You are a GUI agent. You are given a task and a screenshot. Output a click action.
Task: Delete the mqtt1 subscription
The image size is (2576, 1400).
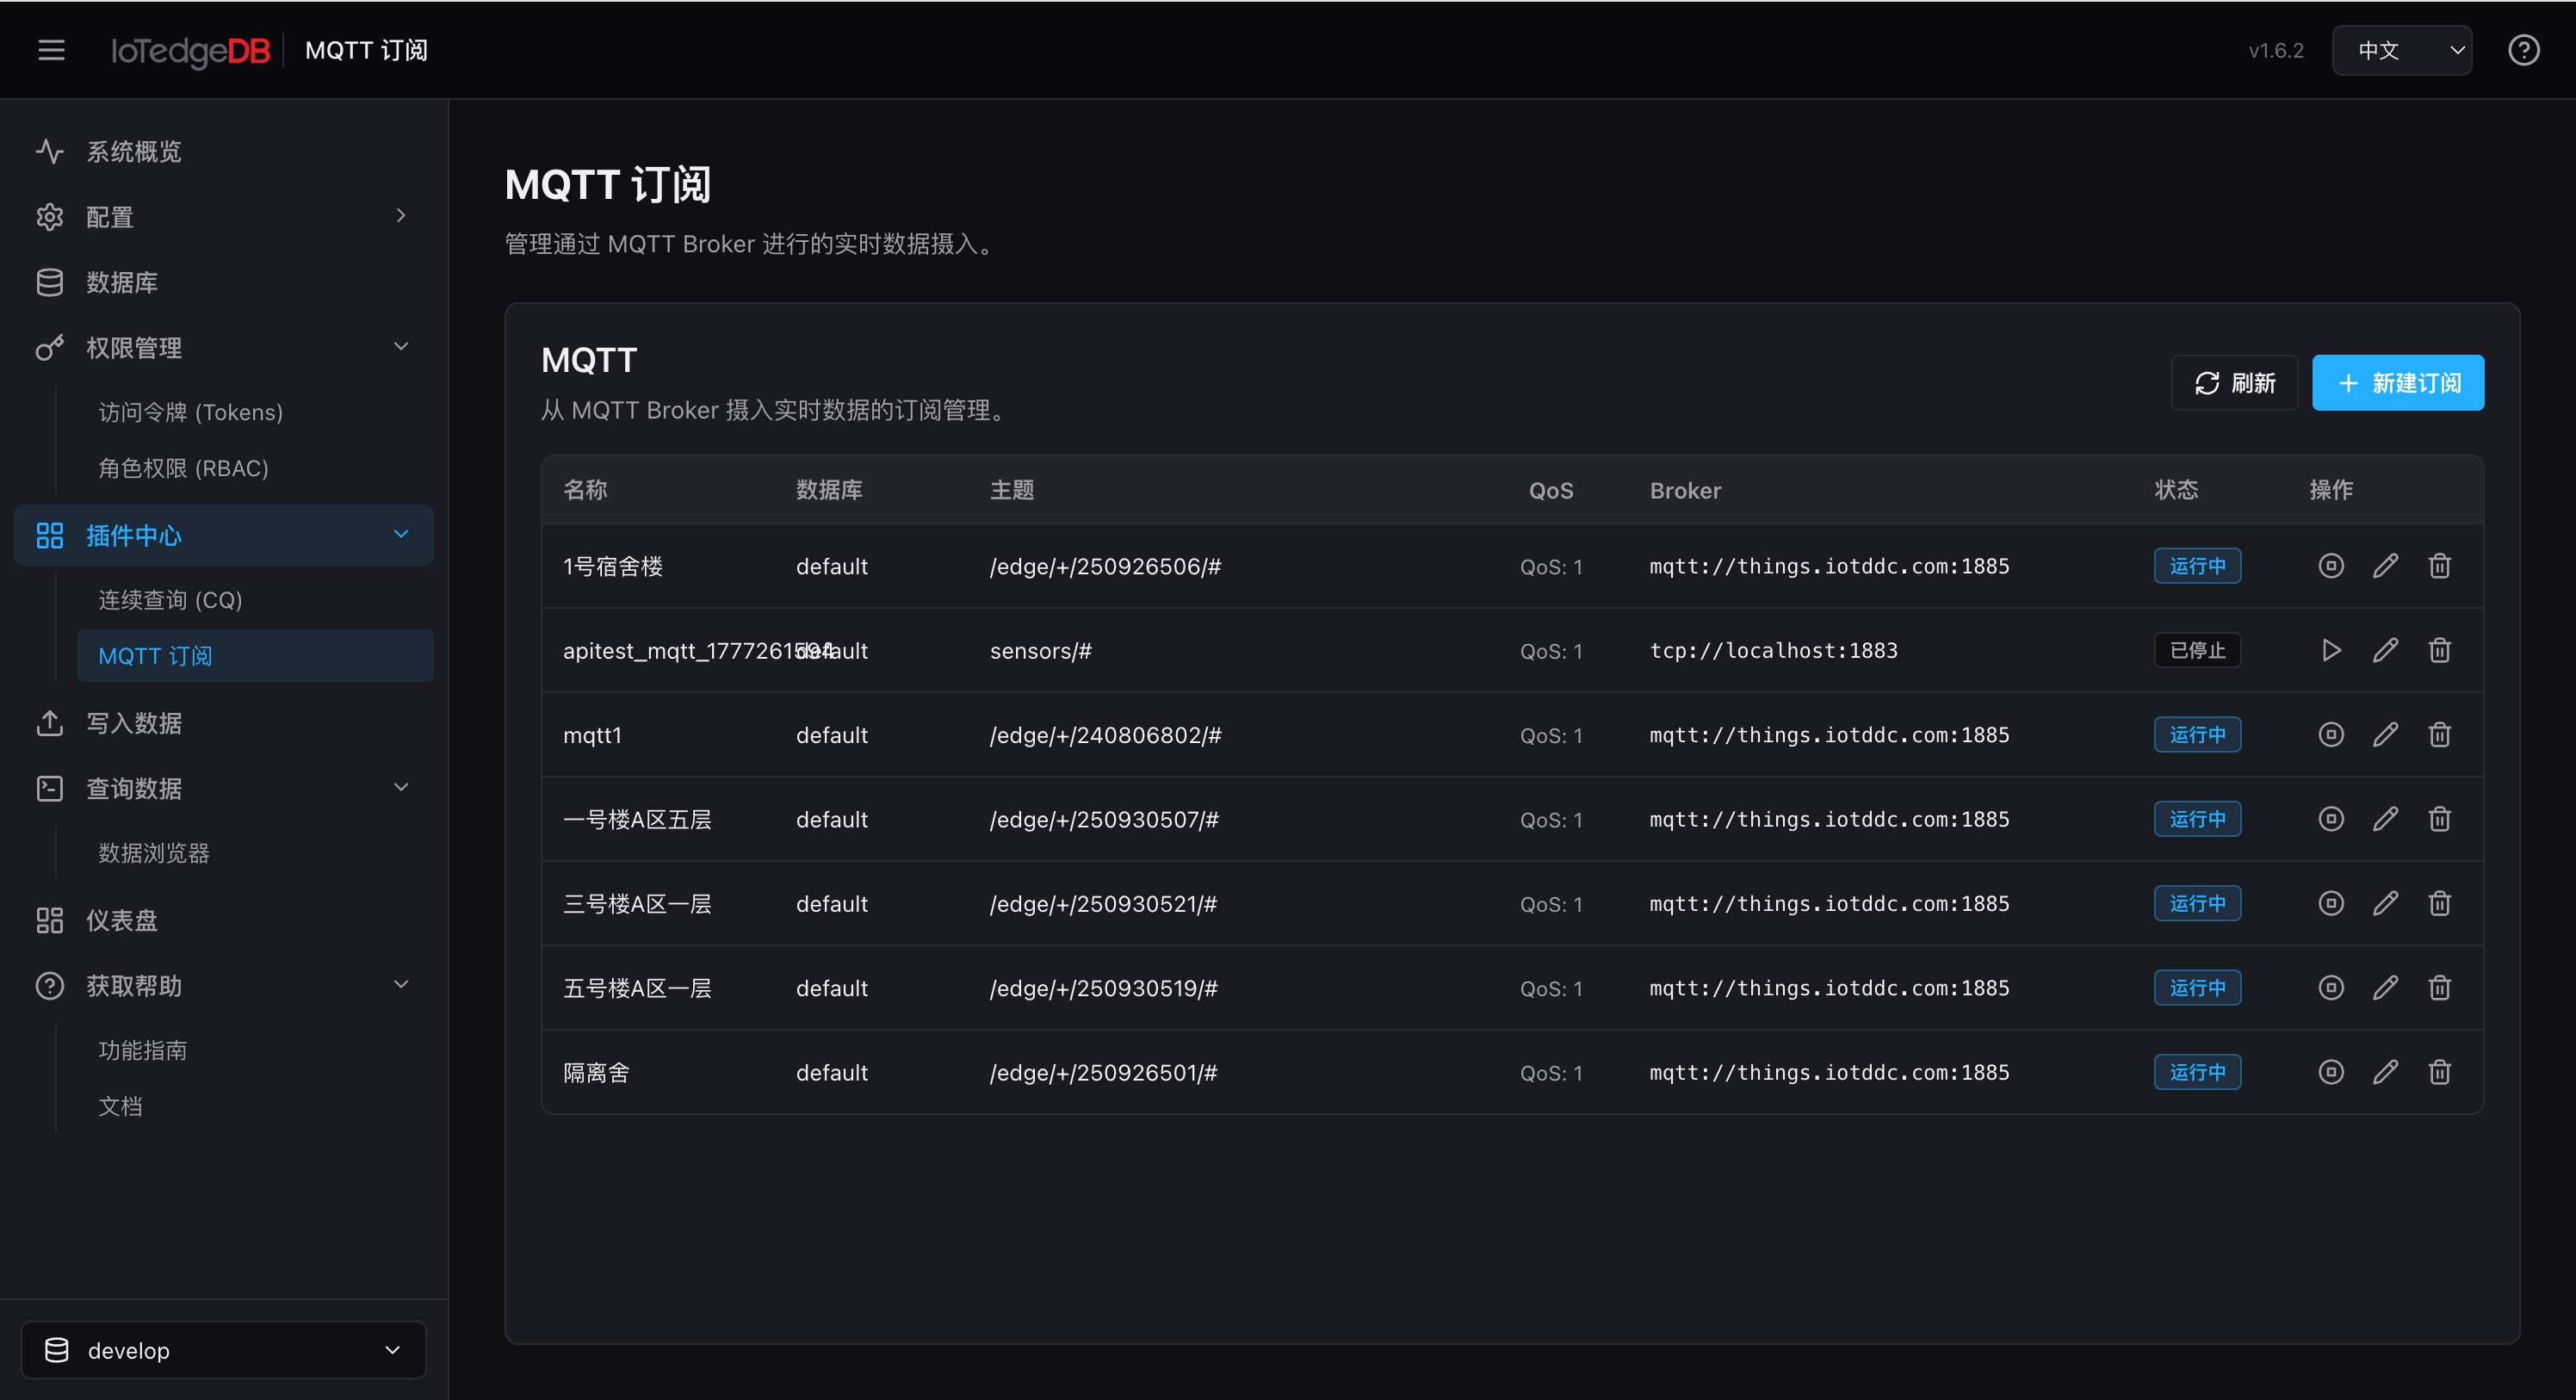pyautogui.click(x=2440, y=735)
